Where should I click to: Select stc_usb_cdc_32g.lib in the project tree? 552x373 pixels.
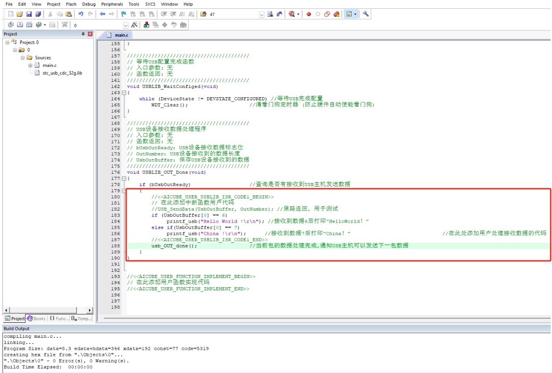click(x=62, y=73)
